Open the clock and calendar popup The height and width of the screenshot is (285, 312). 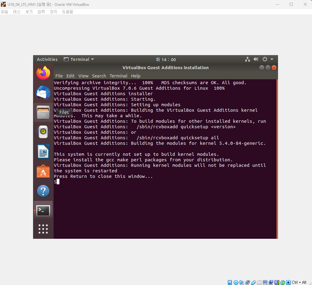point(166,59)
